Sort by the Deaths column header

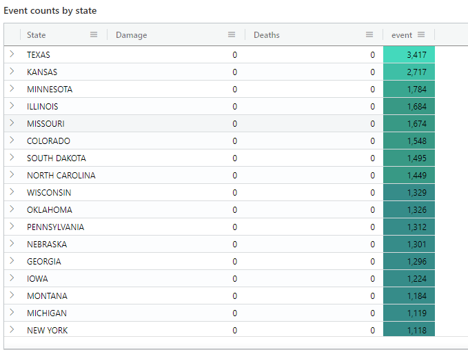coord(267,35)
